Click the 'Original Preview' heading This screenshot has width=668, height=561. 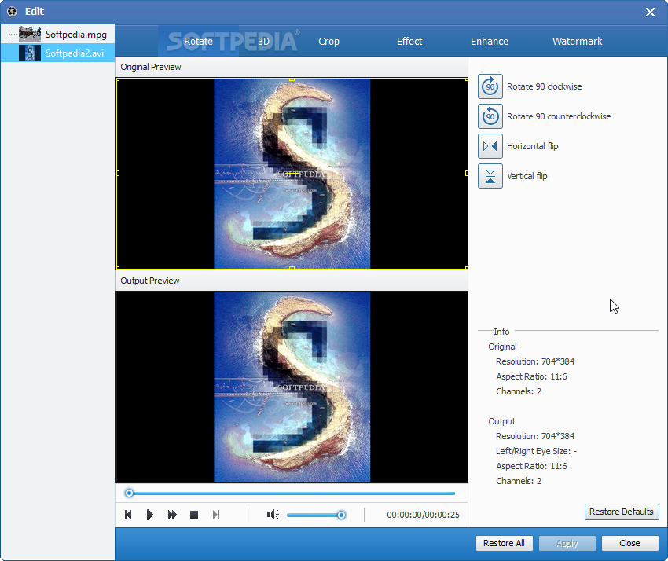[150, 67]
